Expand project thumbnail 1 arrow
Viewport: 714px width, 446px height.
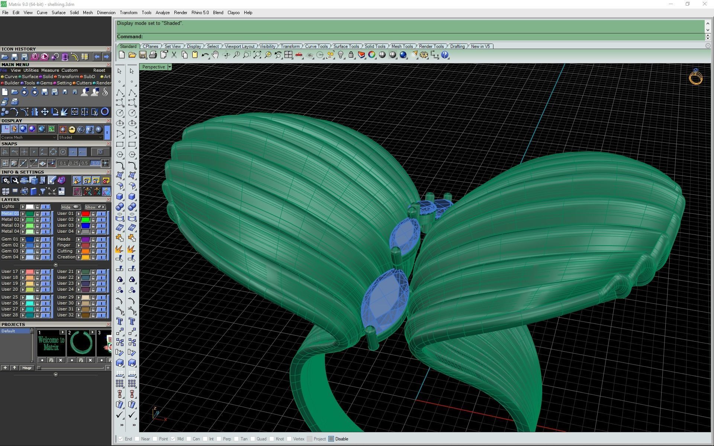(62, 332)
